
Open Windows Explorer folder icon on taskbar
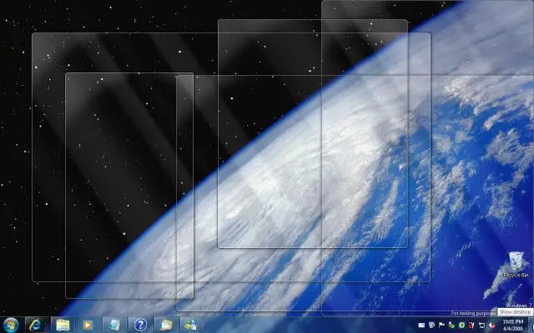pyautogui.click(x=63, y=326)
